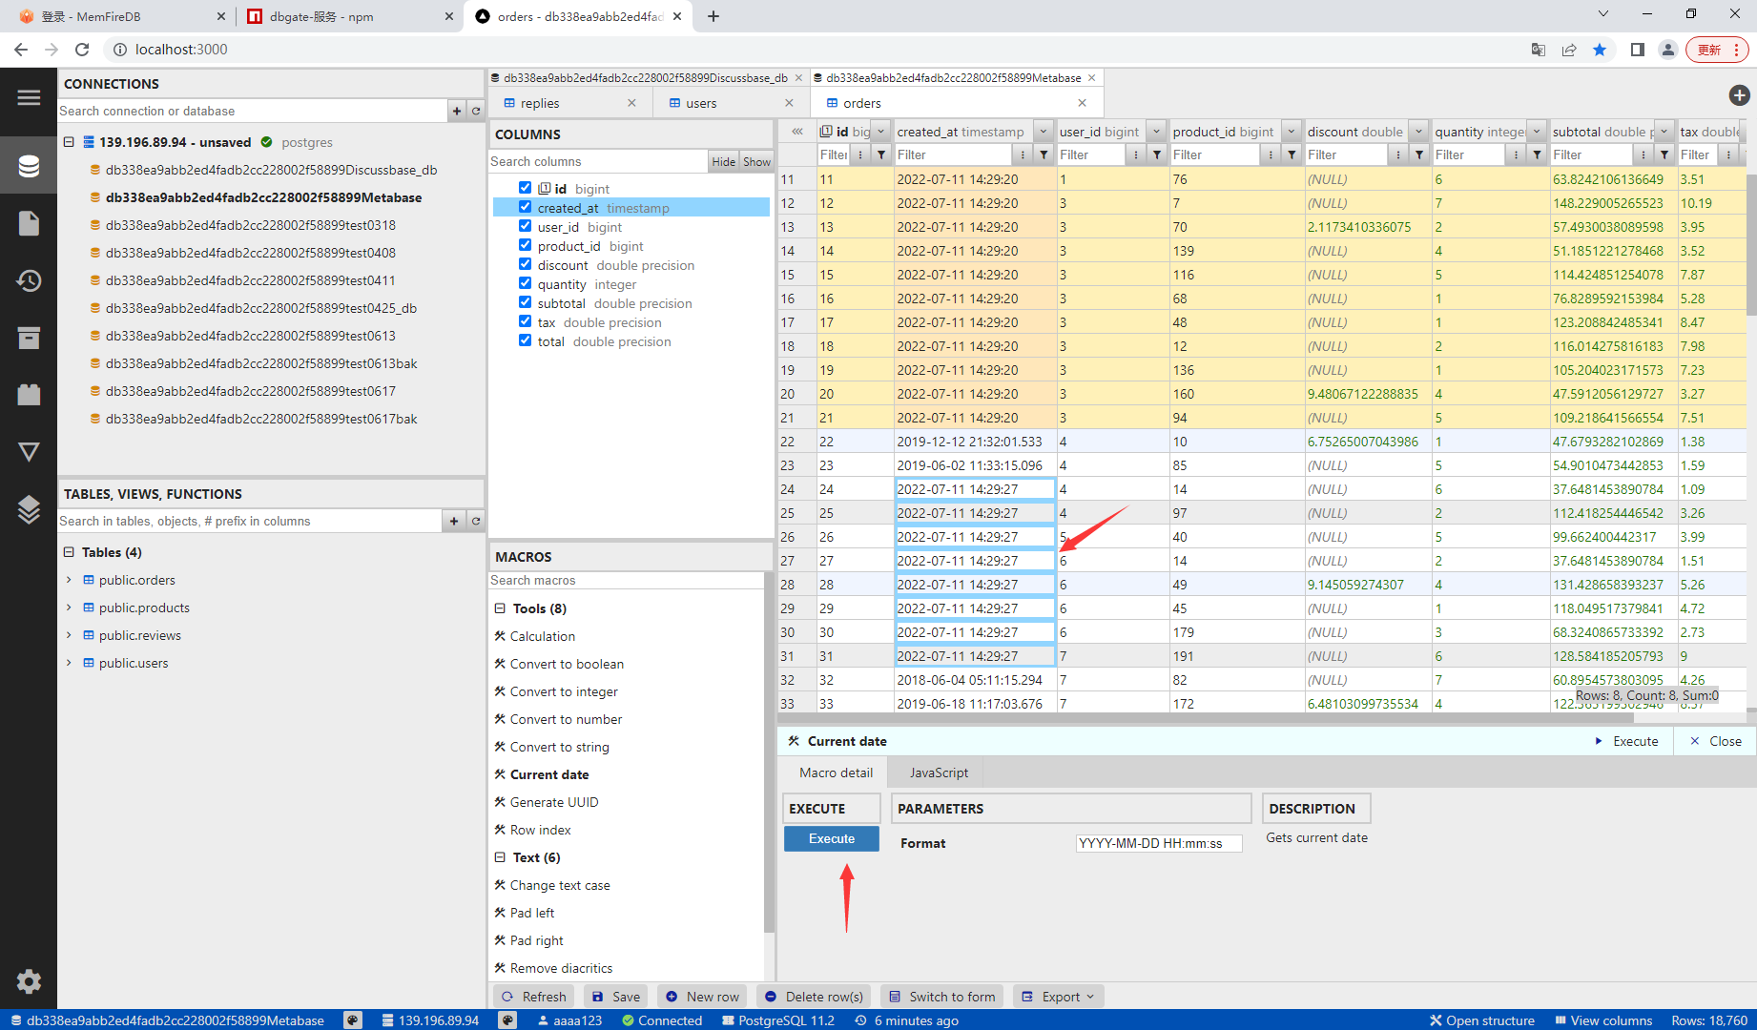Open the Export dropdown menu
The width and height of the screenshot is (1757, 1030).
(x=1058, y=997)
